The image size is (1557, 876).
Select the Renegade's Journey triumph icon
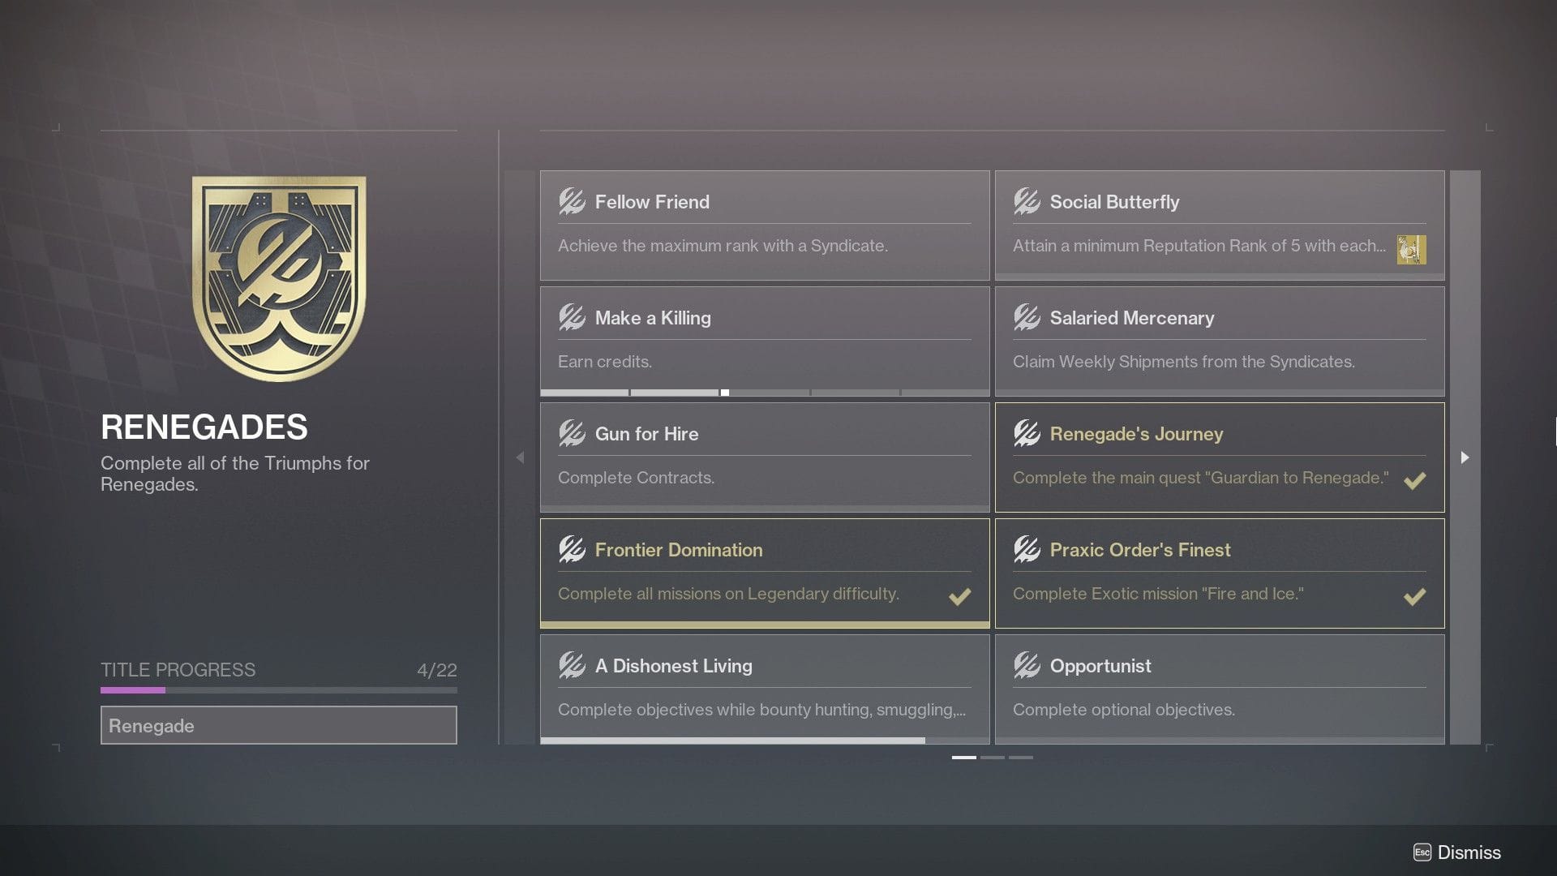(x=1026, y=434)
